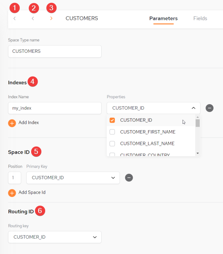Open the Primary Key dropdown

pyautogui.click(x=73, y=178)
